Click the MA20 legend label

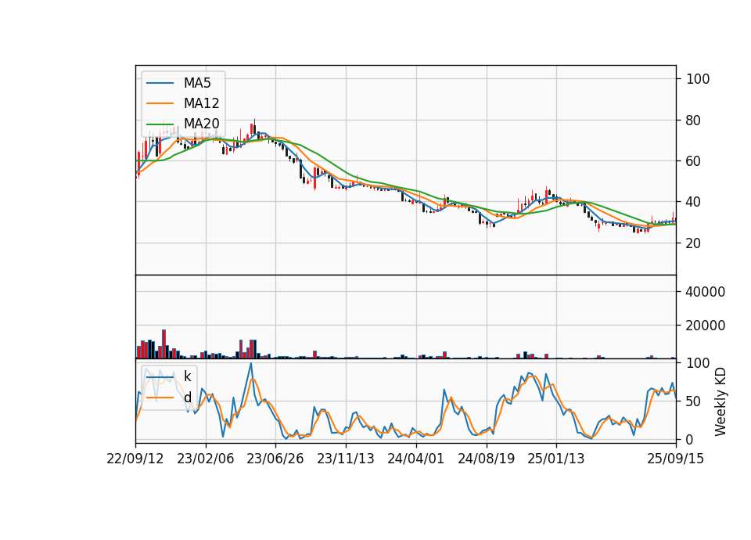201,124
